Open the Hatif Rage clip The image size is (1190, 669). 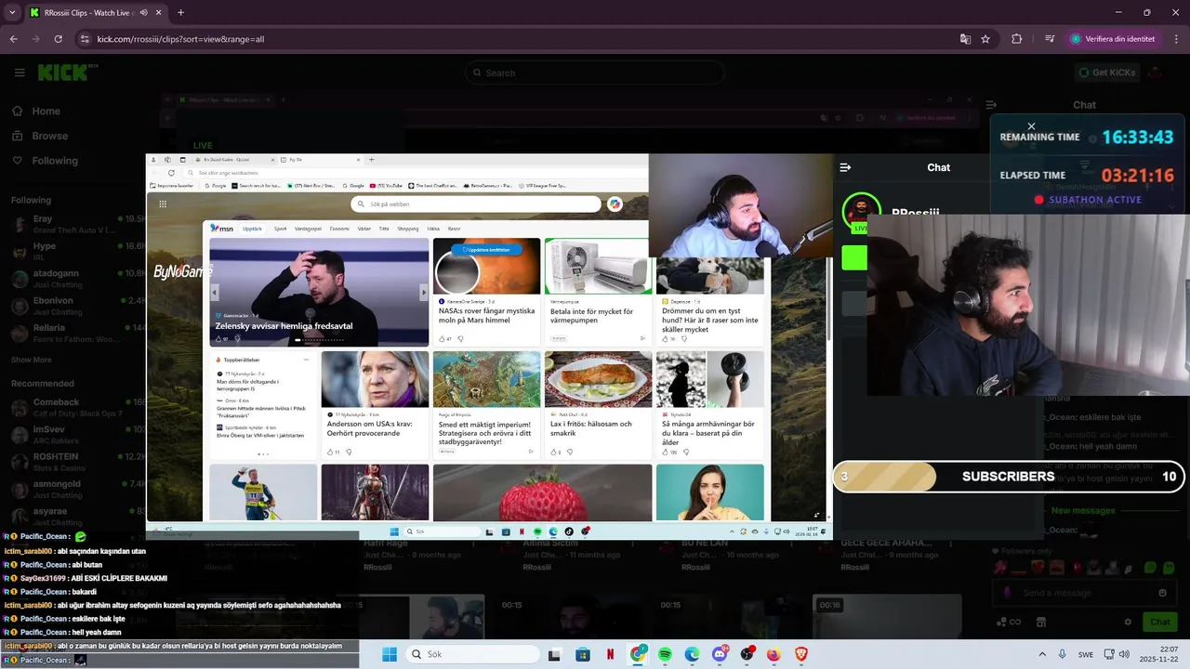(x=385, y=543)
